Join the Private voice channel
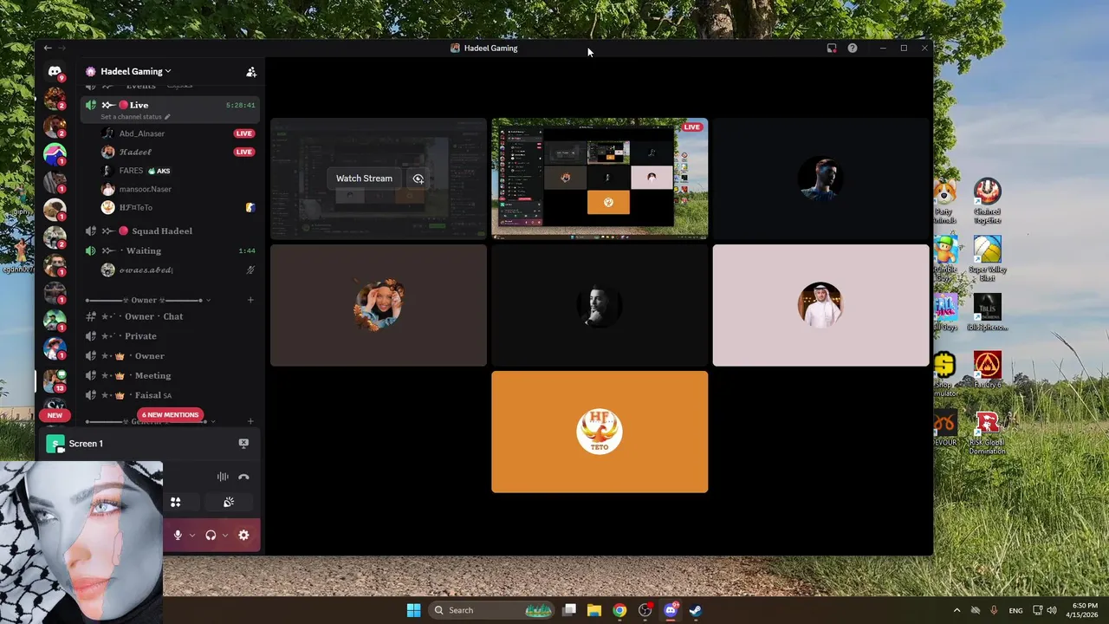Screen dimensions: 1109x624 click(x=171, y=336)
